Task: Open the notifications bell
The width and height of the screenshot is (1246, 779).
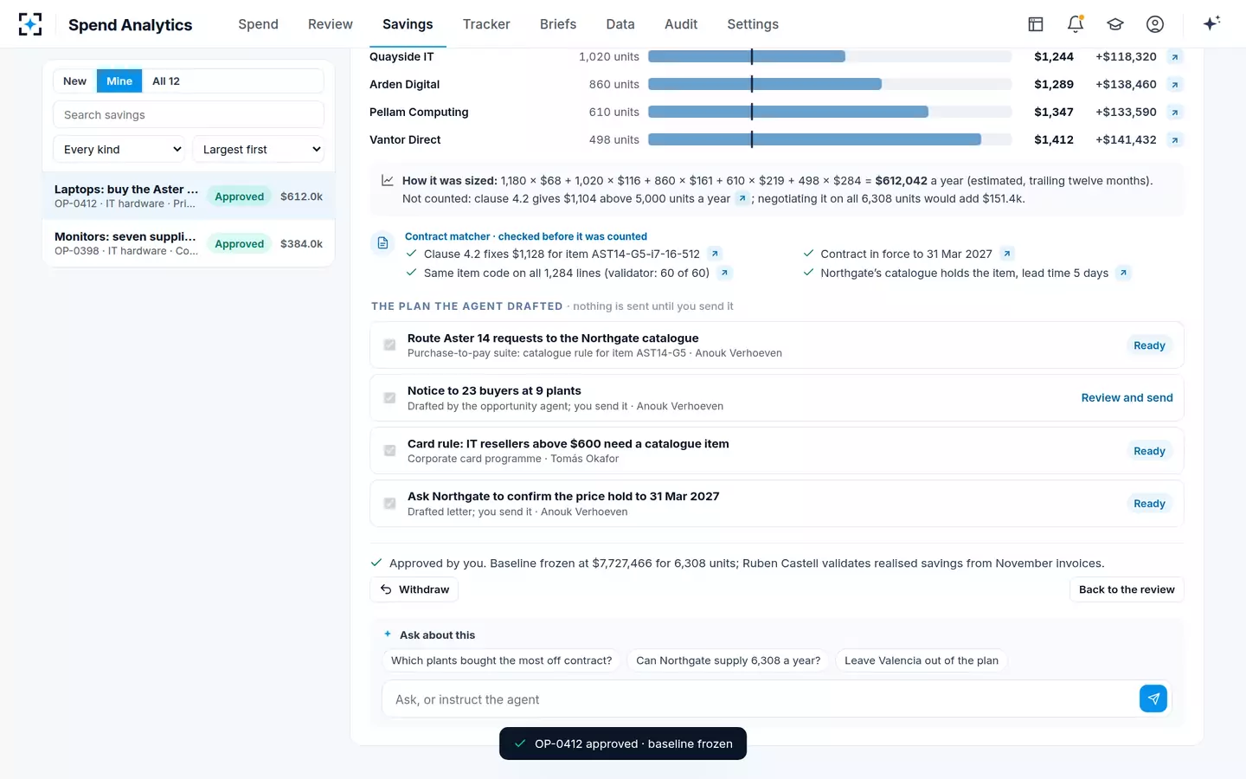Action: (1076, 24)
